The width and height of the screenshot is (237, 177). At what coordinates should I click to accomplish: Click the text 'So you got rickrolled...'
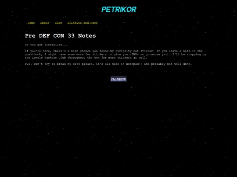coord(46,45)
